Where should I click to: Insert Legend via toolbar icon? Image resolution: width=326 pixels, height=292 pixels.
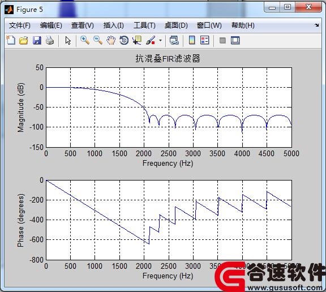point(204,40)
